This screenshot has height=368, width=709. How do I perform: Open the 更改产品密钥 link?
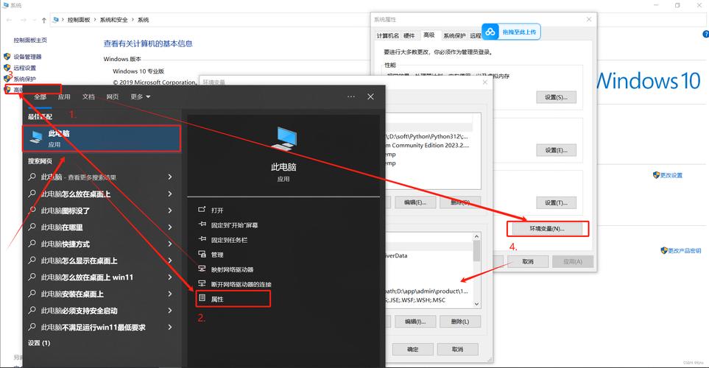(685, 250)
